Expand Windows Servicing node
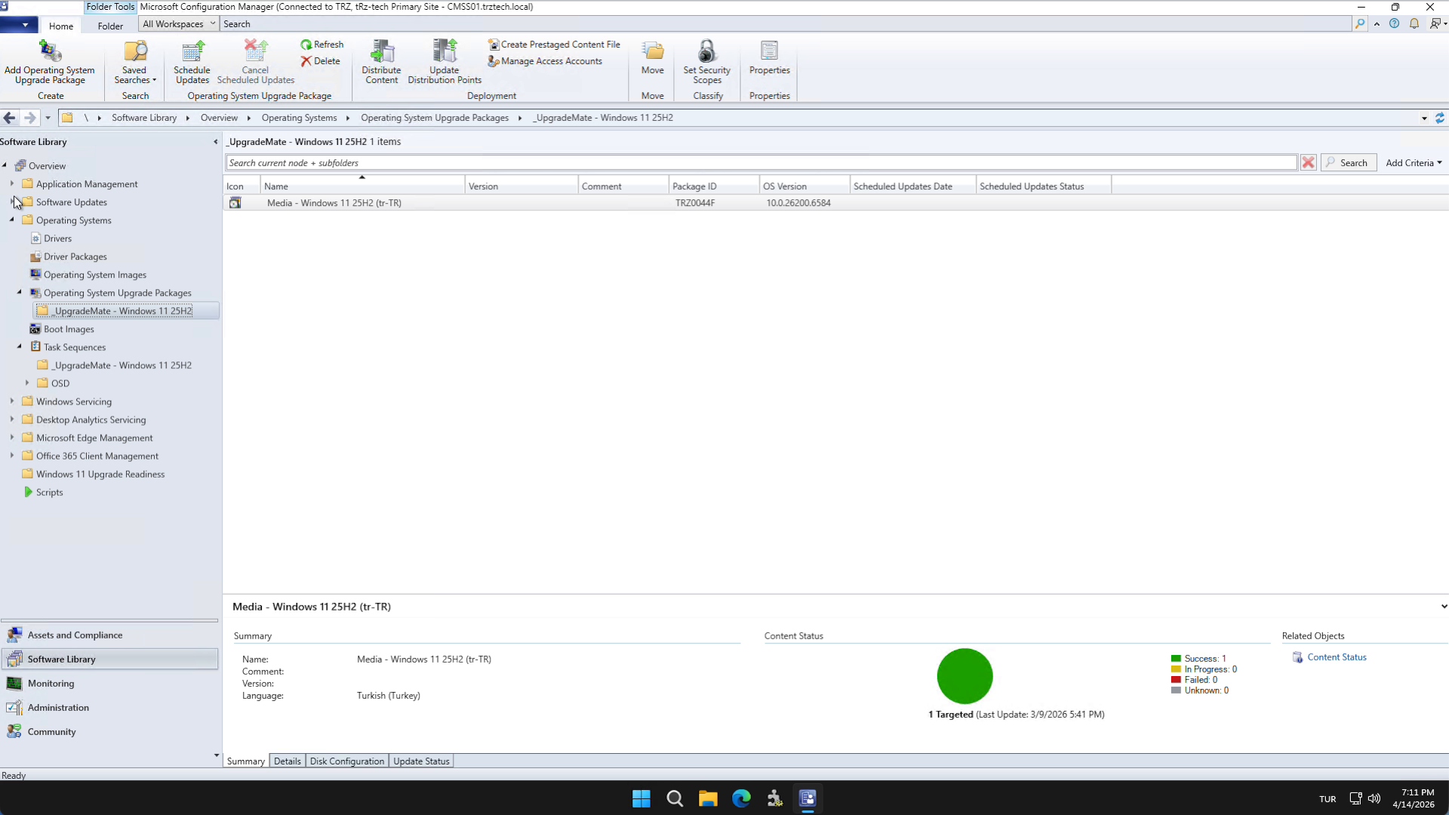This screenshot has height=815, width=1449. click(12, 401)
